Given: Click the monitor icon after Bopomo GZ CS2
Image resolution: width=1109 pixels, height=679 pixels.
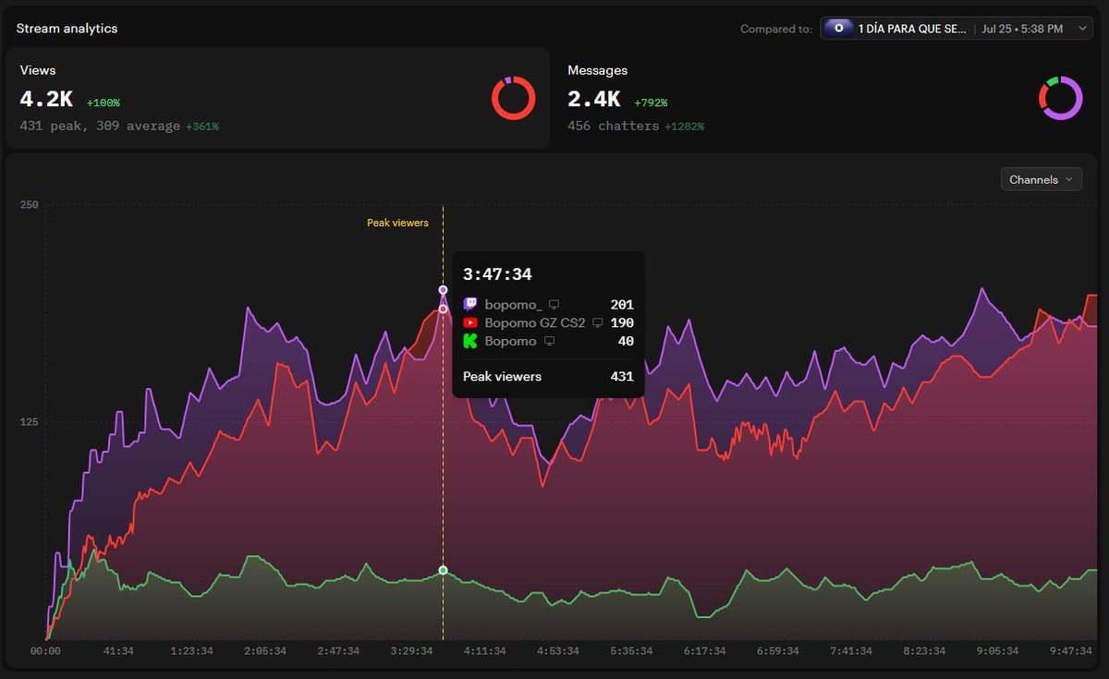Looking at the screenshot, I should (x=598, y=322).
